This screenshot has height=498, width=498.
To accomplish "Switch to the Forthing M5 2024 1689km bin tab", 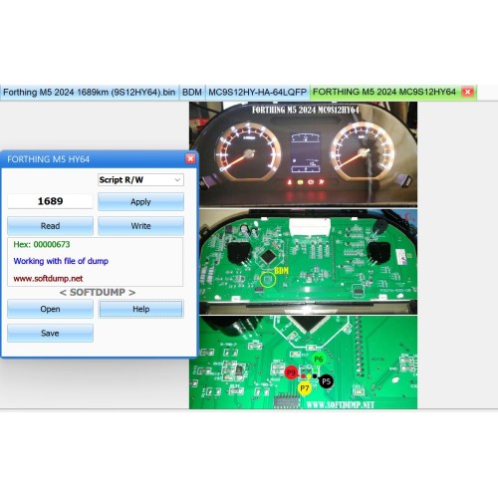I will 90,93.
